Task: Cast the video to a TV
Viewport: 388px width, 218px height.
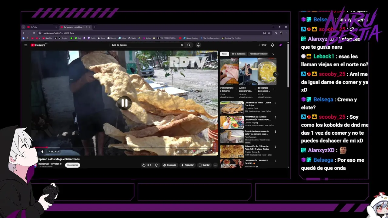Action: pos(205,152)
